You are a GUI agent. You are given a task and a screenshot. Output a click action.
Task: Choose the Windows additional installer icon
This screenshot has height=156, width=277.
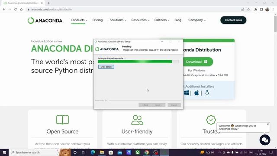(186, 93)
